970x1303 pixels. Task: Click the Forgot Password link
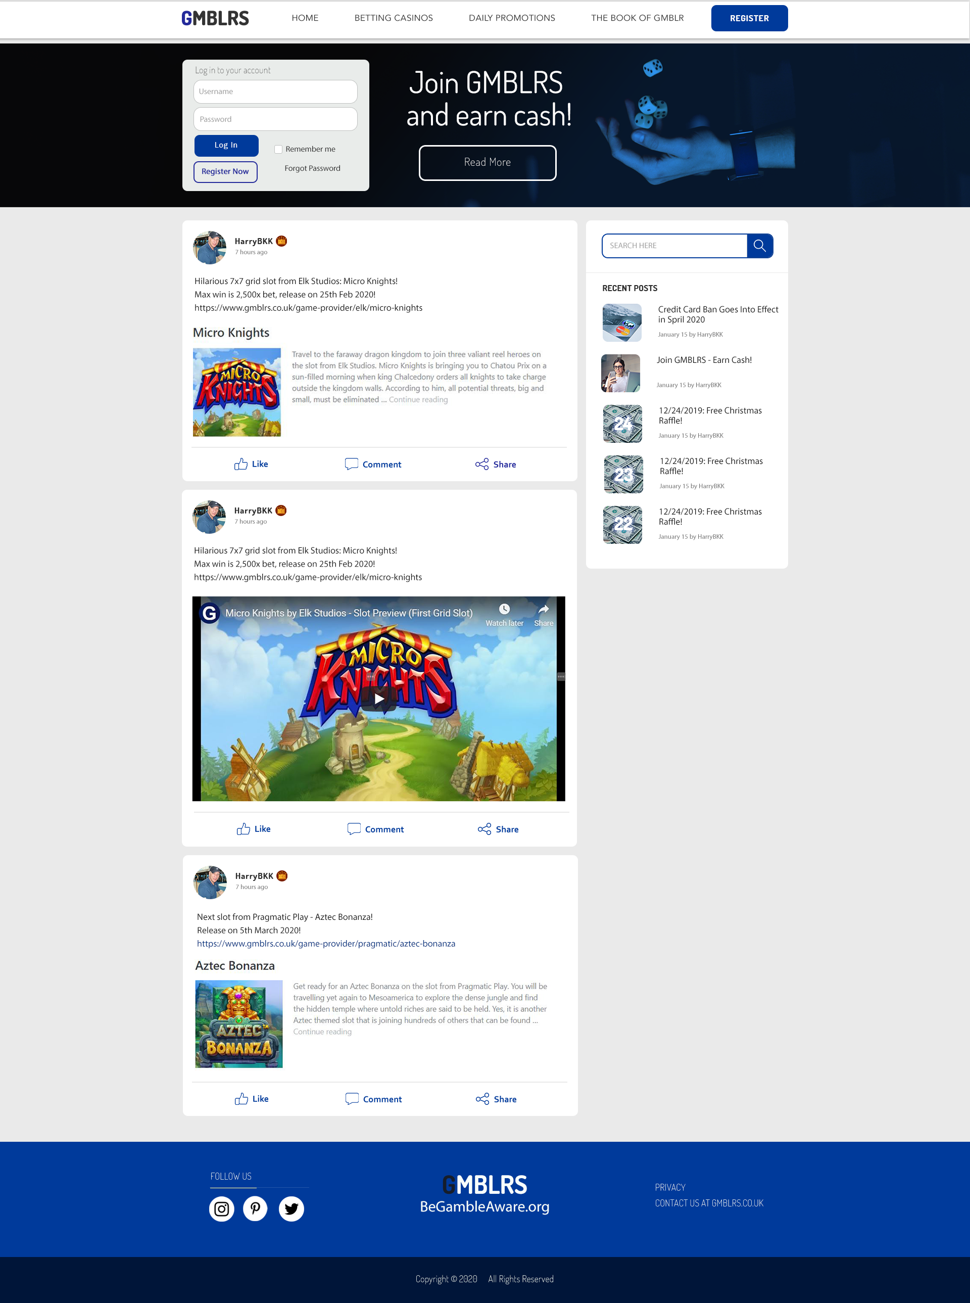click(312, 168)
